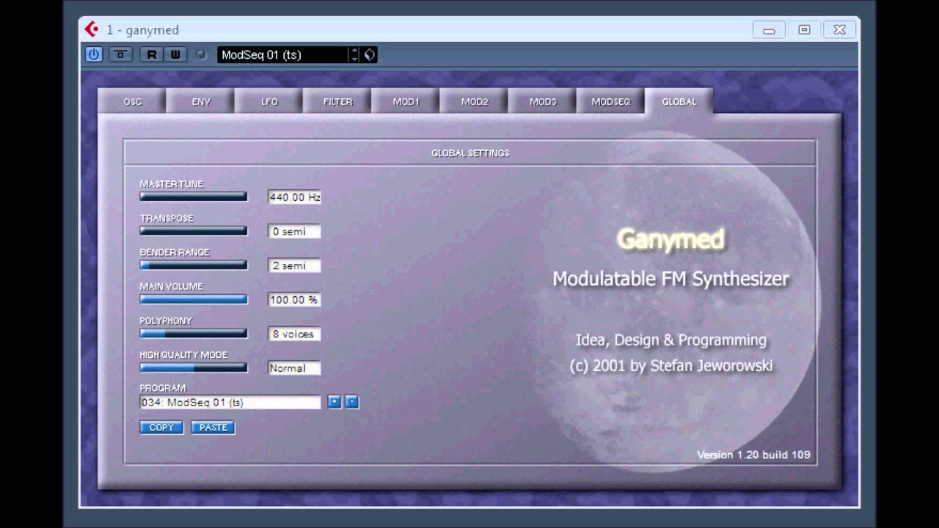Click the GLOBAL SETTINGS header text

click(x=470, y=153)
